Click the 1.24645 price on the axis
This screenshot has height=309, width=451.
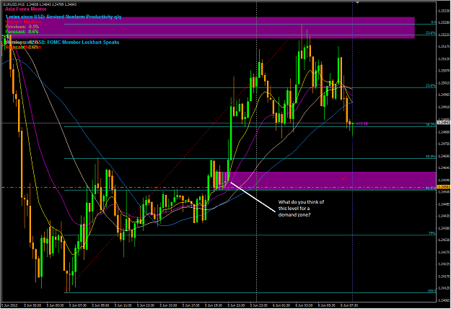coord(444,167)
